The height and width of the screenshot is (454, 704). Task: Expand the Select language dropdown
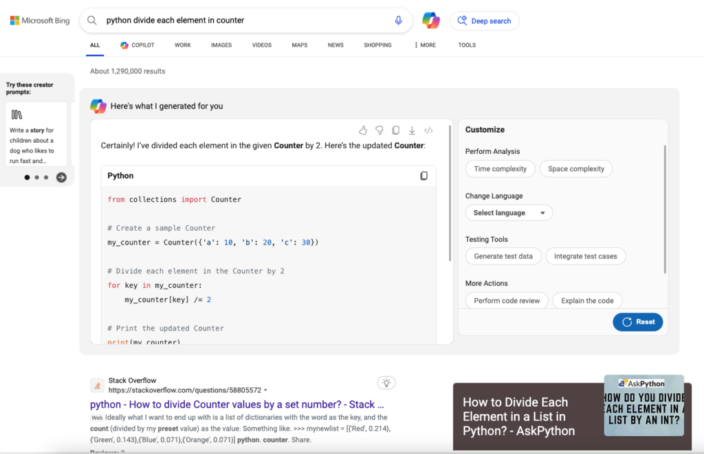(509, 213)
